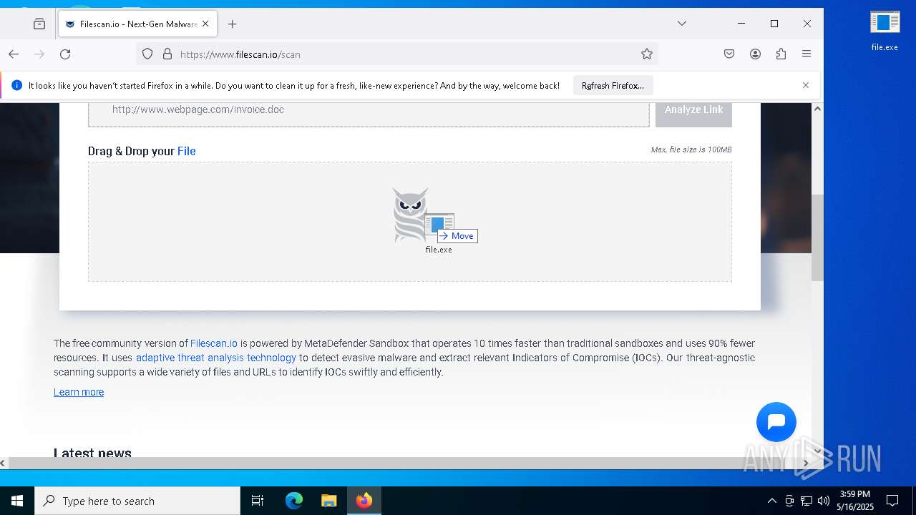This screenshot has height=515, width=916.
Task: Open the Windows Start menu
Action: [x=17, y=501]
